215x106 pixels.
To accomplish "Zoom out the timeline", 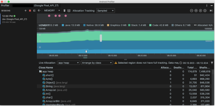I will [x=191, y=11].
